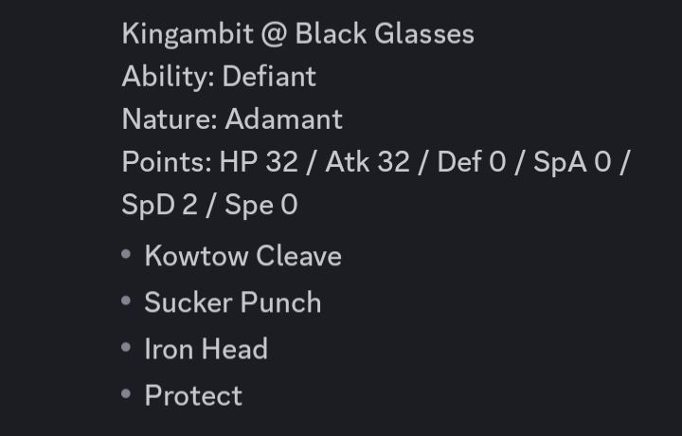
Task: Click the Iron Head move
Action: (x=206, y=349)
